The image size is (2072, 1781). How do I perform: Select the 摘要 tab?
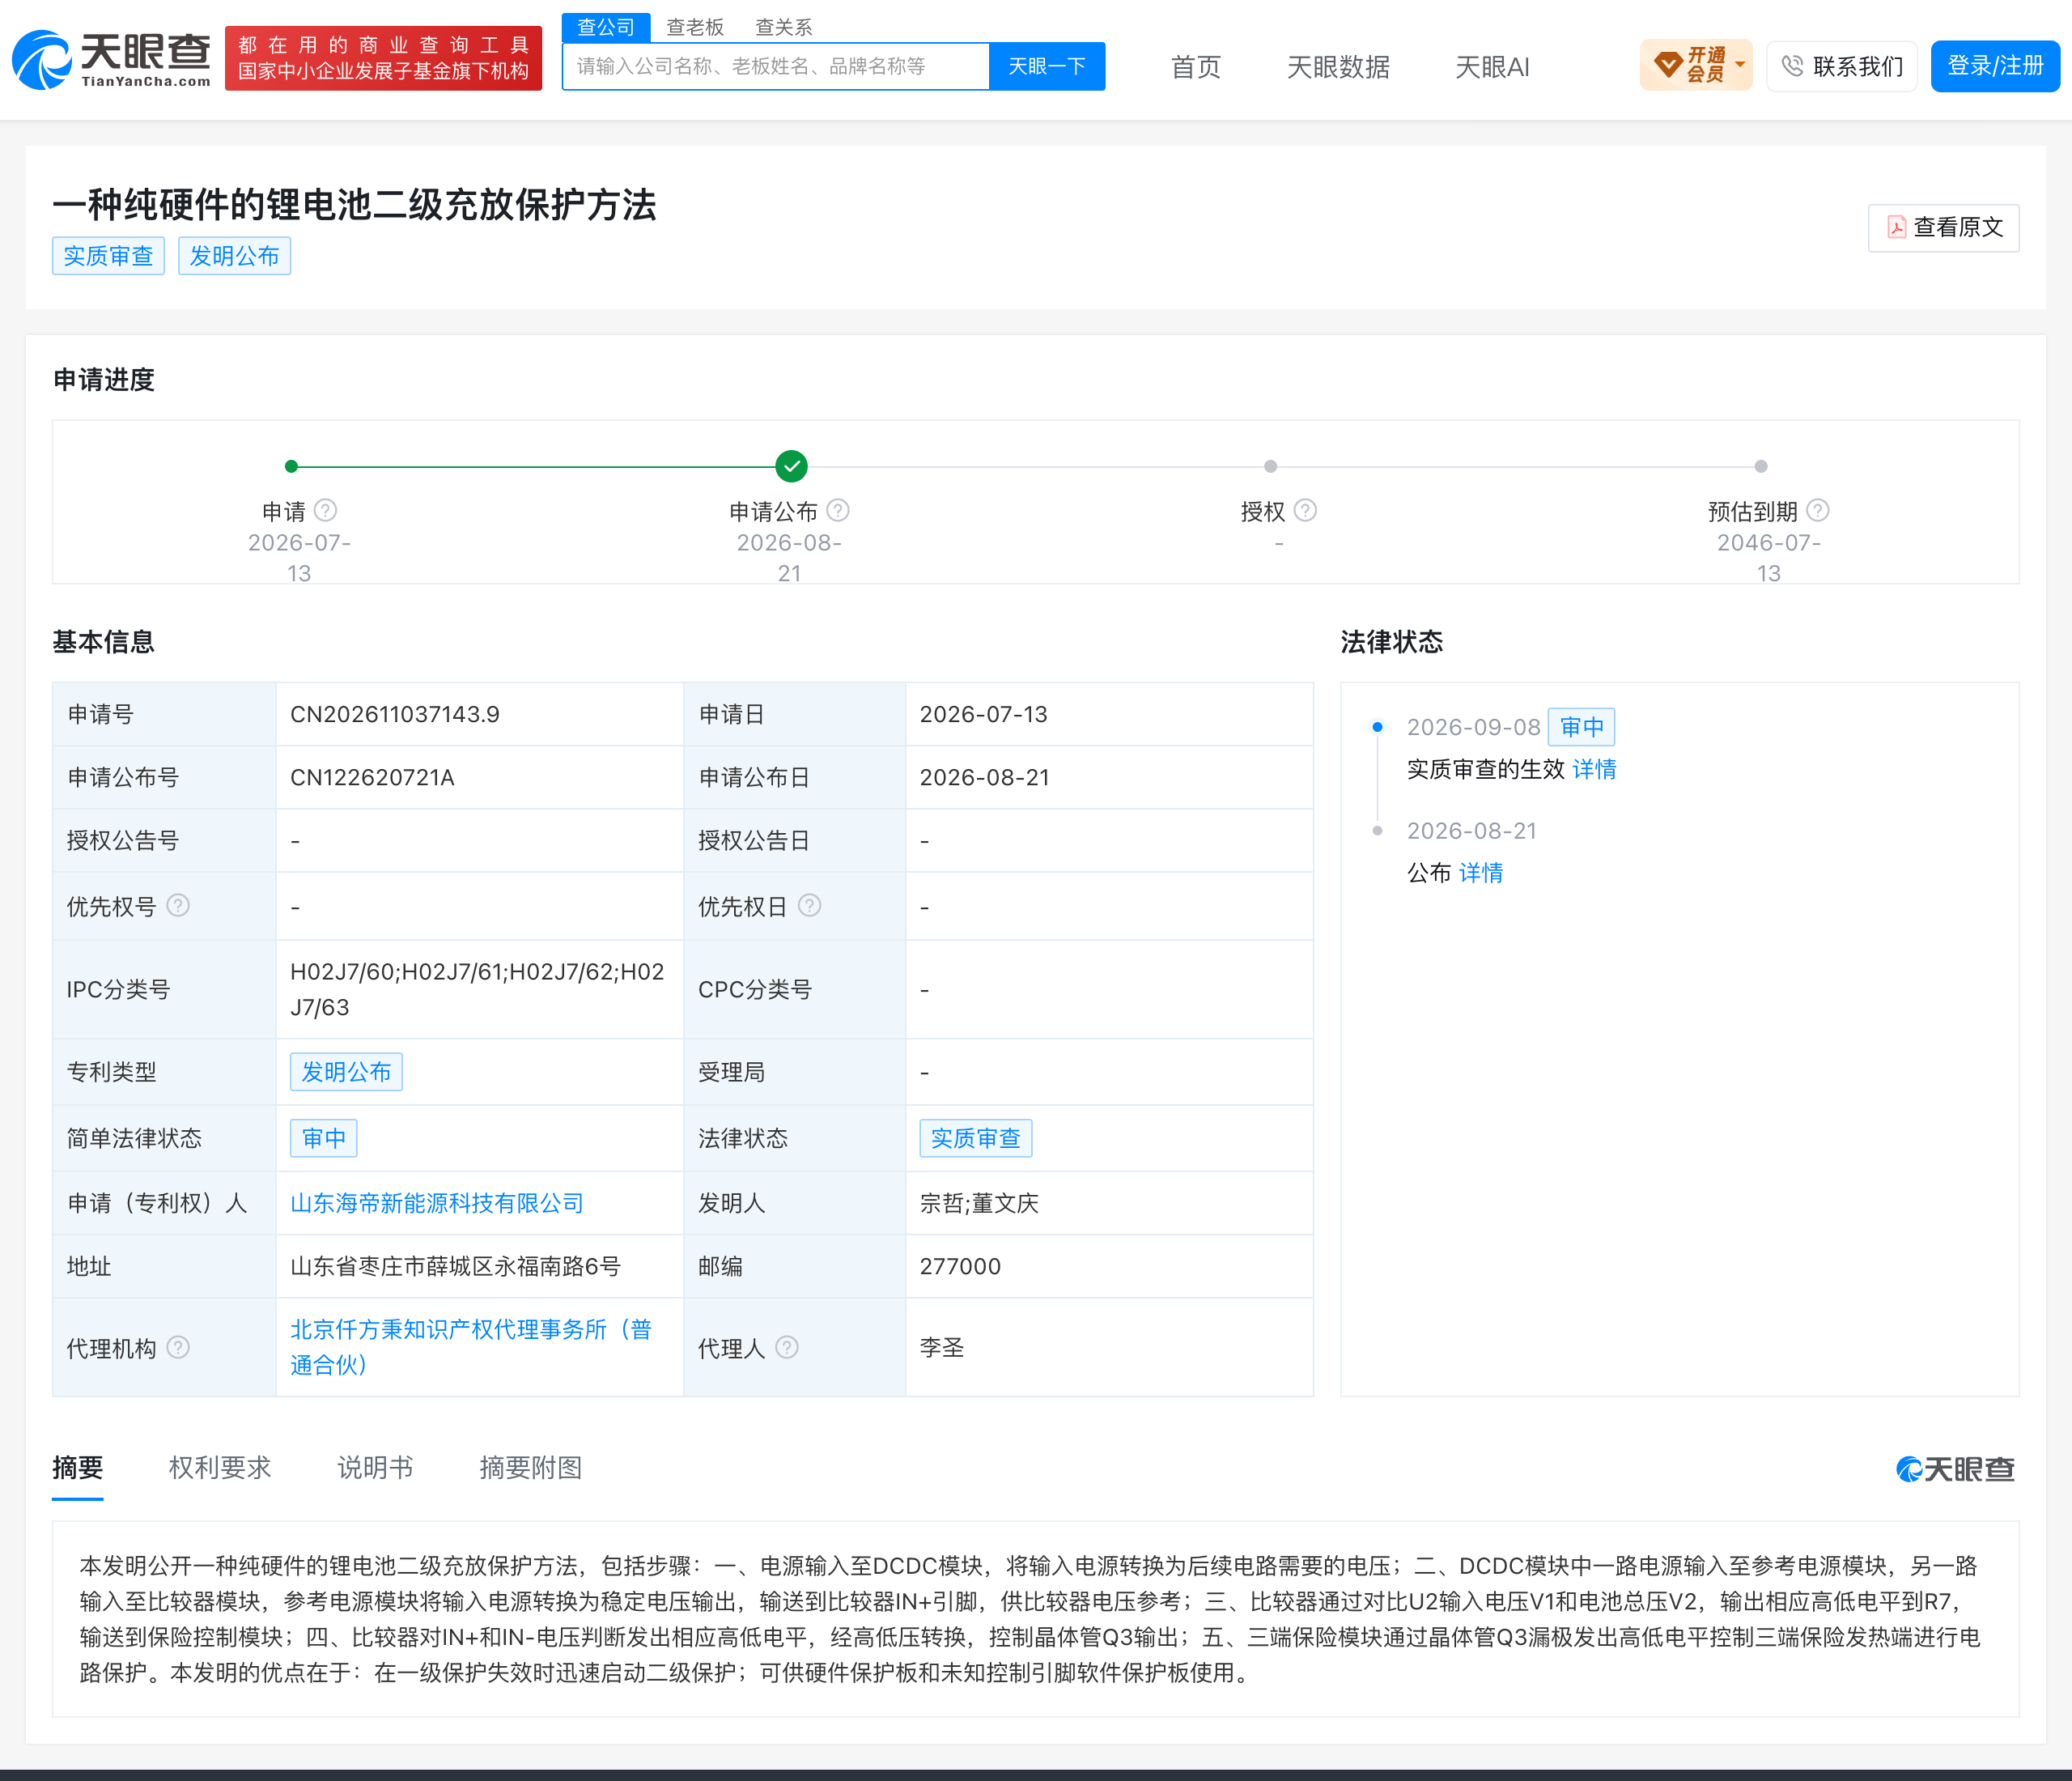pyautogui.click(x=78, y=1467)
